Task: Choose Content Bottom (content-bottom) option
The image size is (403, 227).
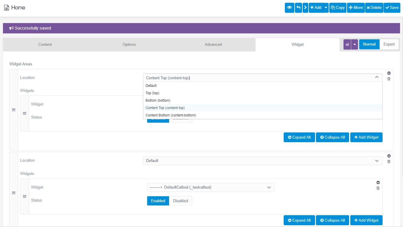Action: pyautogui.click(x=263, y=115)
